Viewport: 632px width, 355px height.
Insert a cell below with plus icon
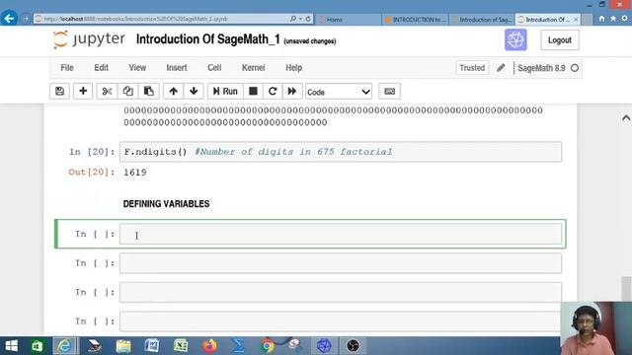pos(83,92)
